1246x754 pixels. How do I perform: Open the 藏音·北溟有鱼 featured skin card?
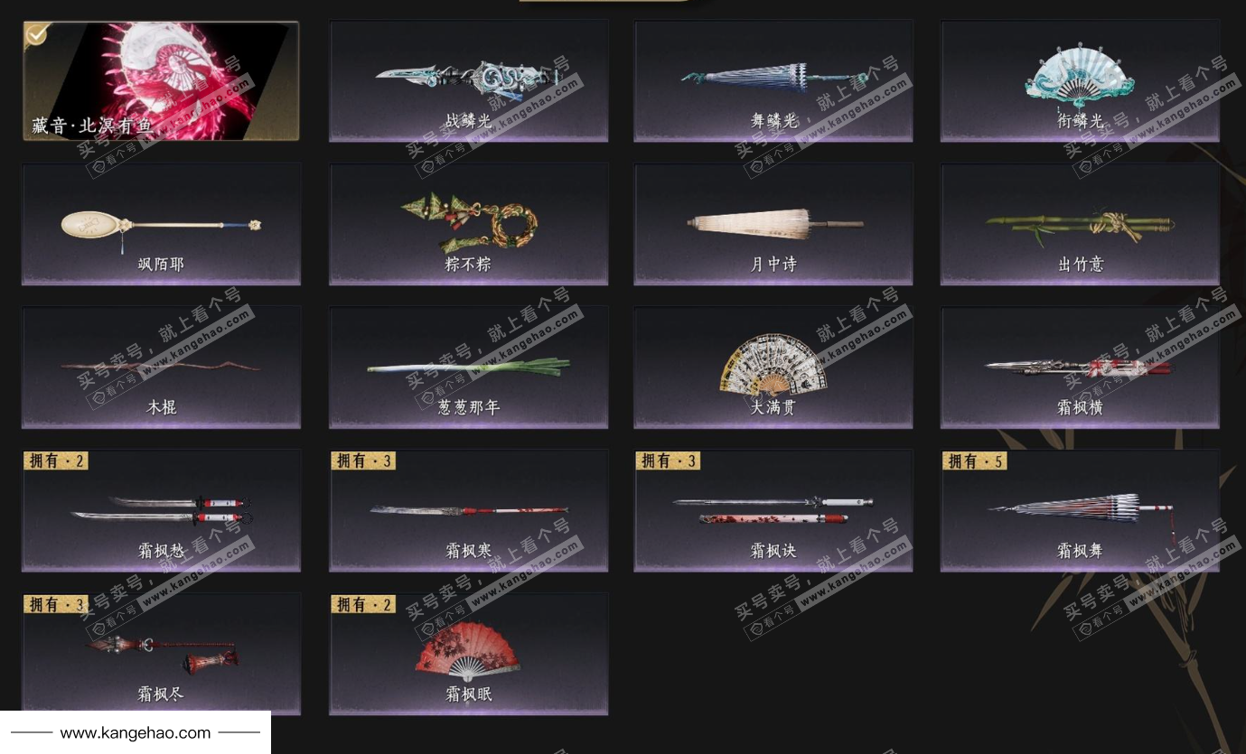pyautogui.click(x=161, y=81)
